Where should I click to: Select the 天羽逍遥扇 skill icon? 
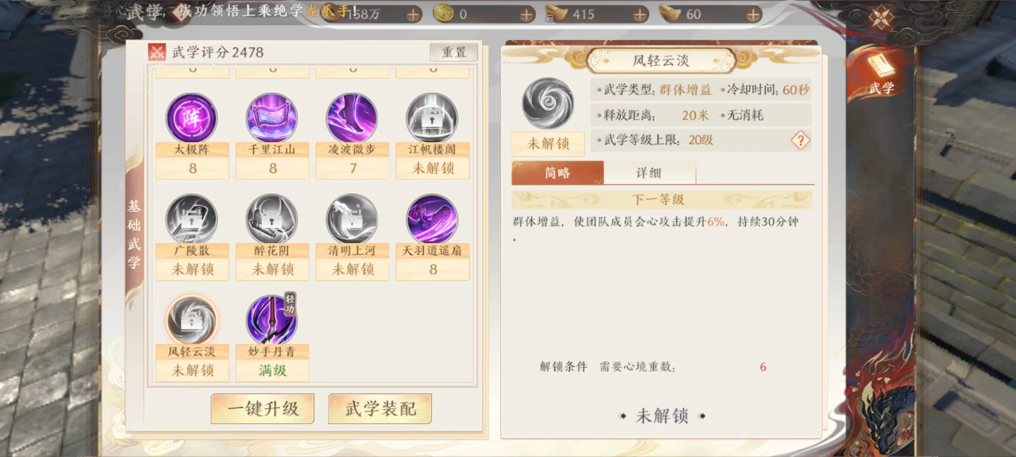[x=432, y=219]
